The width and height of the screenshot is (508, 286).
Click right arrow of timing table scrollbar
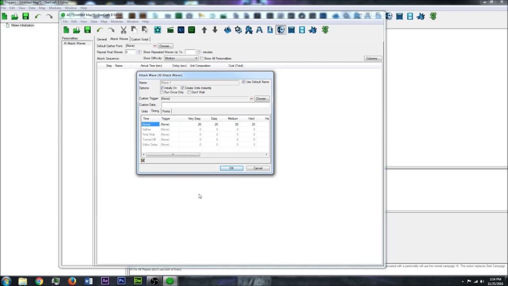click(266, 155)
